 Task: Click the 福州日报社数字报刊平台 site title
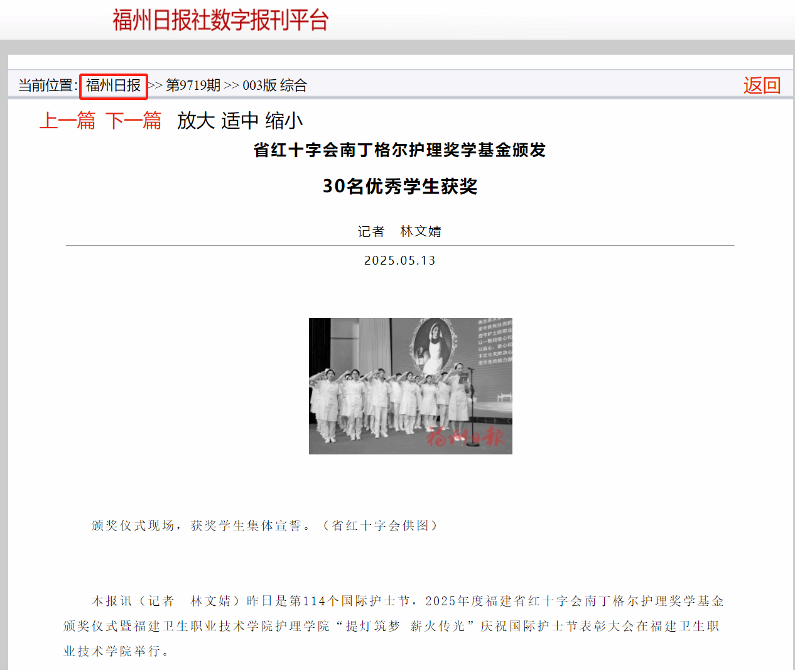pyautogui.click(x=221, y=20)
